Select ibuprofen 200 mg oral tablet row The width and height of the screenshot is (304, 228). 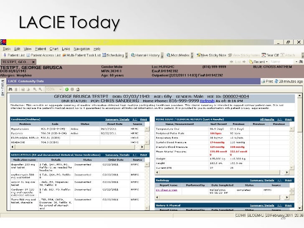click(77, 167)
